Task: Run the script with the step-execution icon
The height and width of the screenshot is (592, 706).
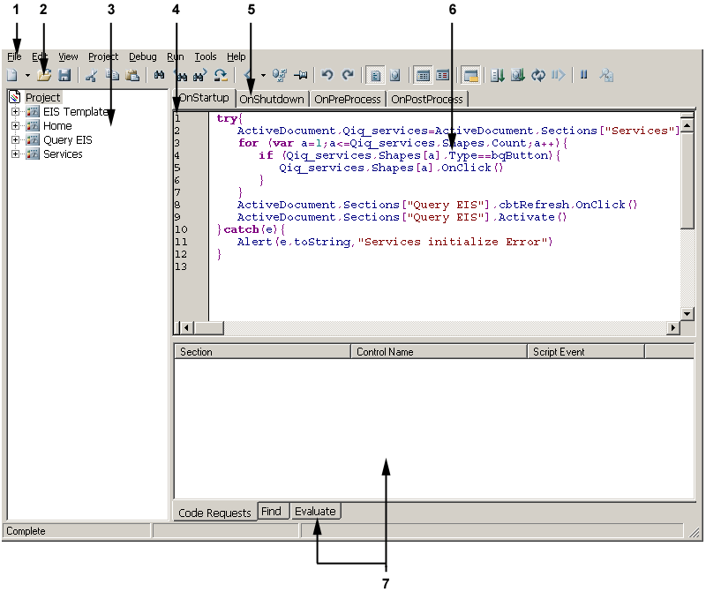Action: tap(558, 74)
